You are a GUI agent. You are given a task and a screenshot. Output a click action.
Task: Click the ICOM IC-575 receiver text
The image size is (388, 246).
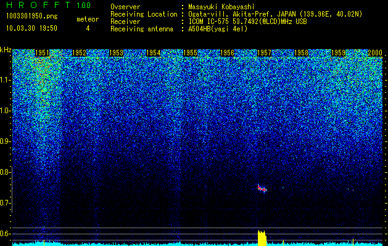click(247, 22)
